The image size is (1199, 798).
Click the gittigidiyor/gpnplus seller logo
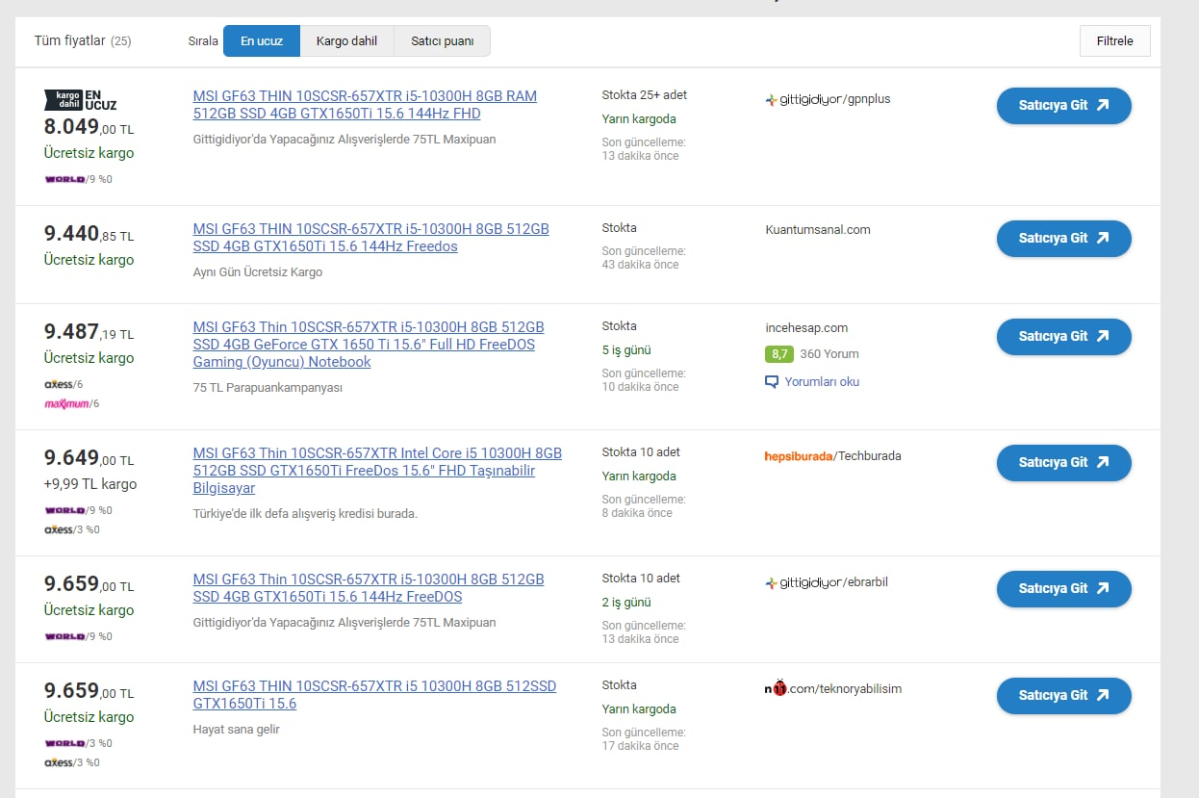point(828,99)
